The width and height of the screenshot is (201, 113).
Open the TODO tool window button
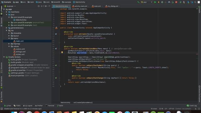[17, 105]
